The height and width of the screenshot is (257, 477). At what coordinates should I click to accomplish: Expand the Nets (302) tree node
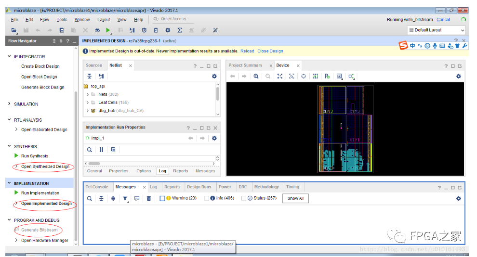click(x=88, y=95)
